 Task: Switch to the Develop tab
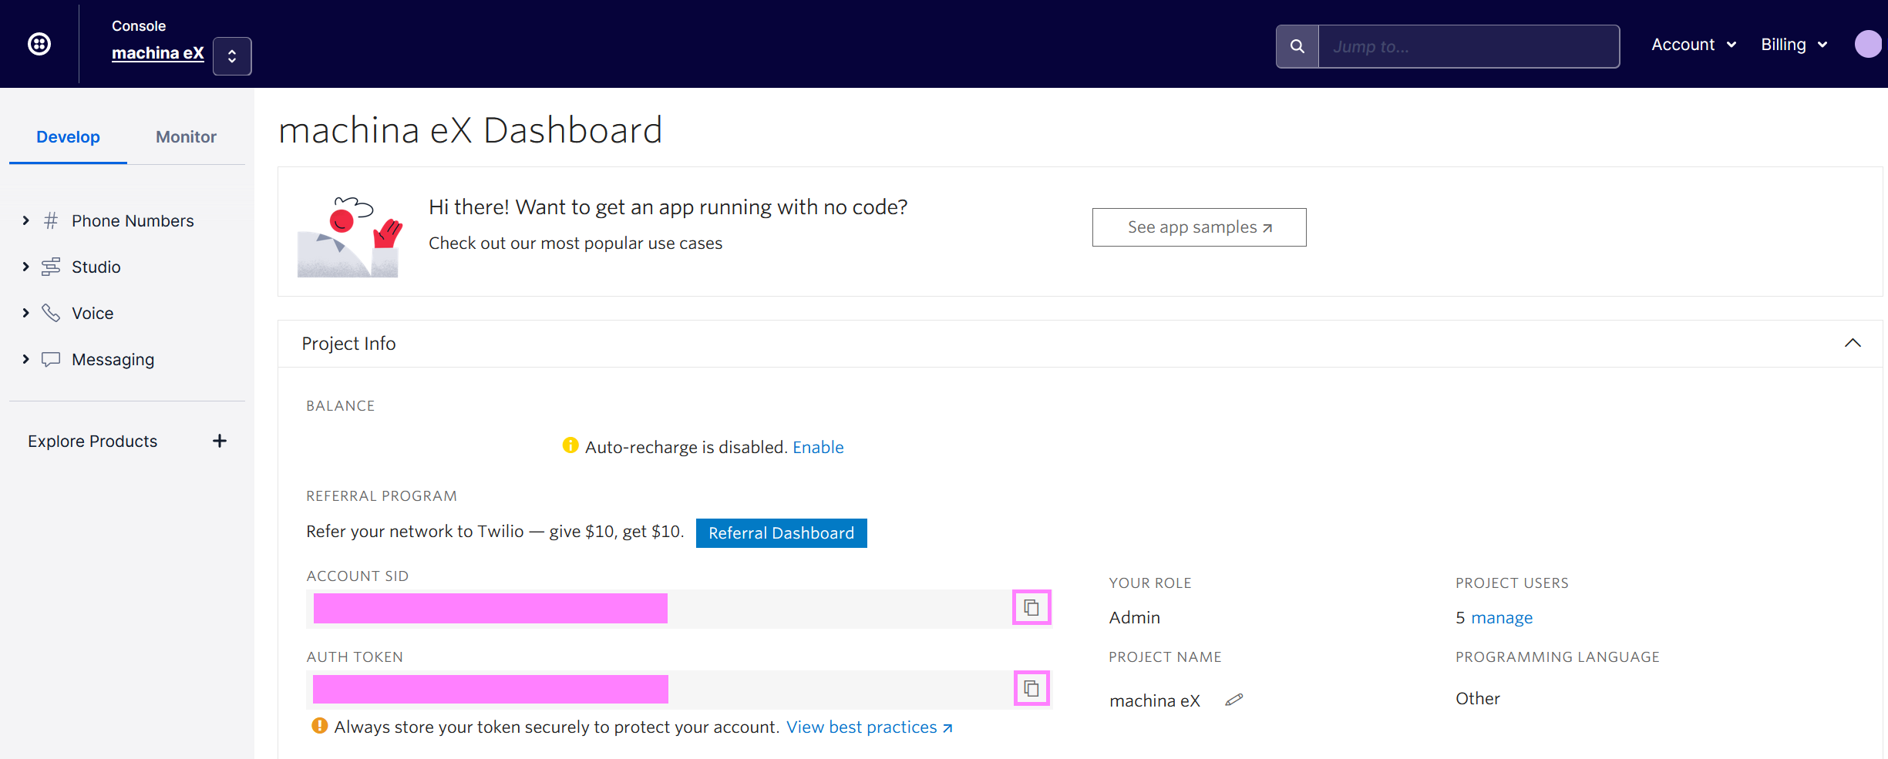click(x=68, y=137)
